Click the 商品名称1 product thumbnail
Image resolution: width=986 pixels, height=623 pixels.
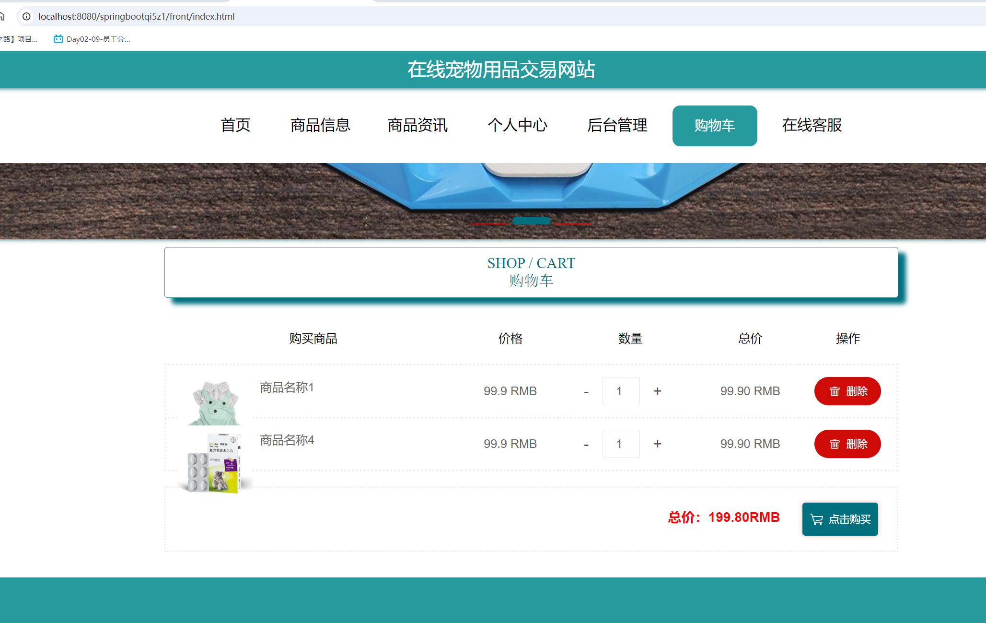(x=214, y=403)
